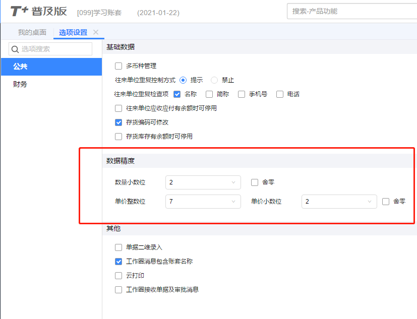Image resolution: width=417 pixels, height=319 pixels.
Task: Click the 选项搜索 input field
Action: tap(50, 49)
